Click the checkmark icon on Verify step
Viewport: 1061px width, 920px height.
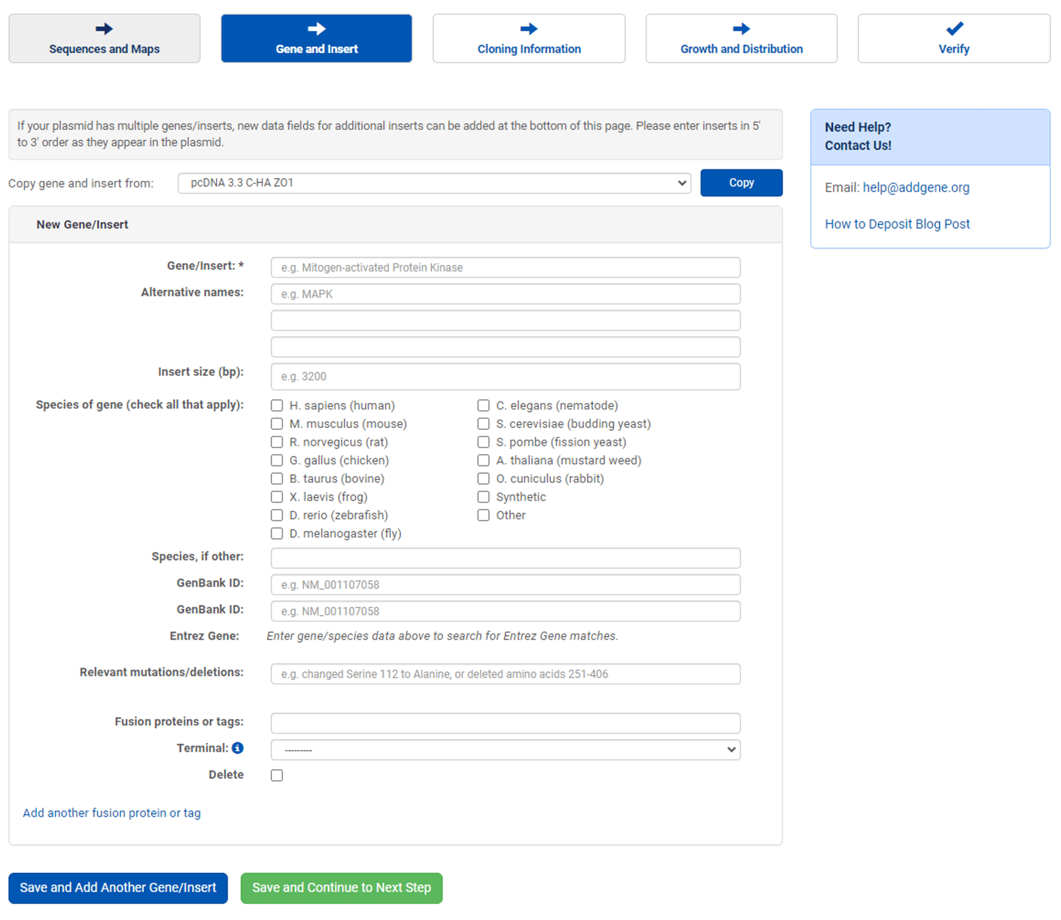click(953, 28)
